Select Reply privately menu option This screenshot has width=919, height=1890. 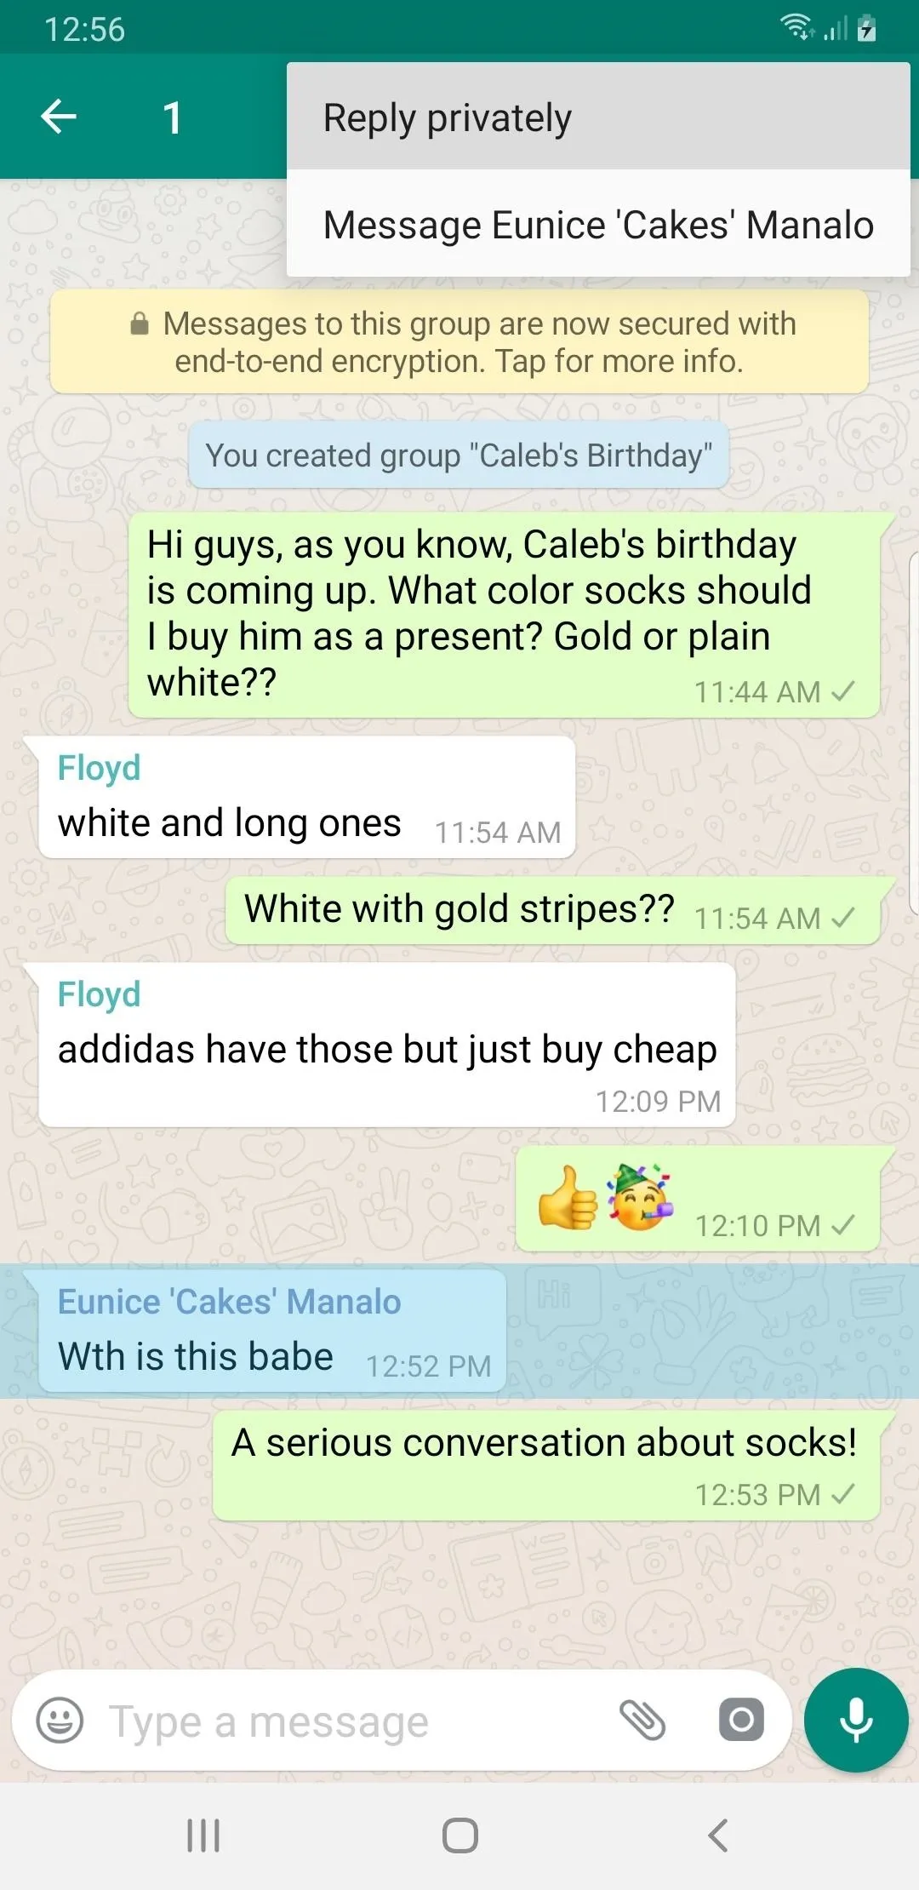[x=598, y=117]
